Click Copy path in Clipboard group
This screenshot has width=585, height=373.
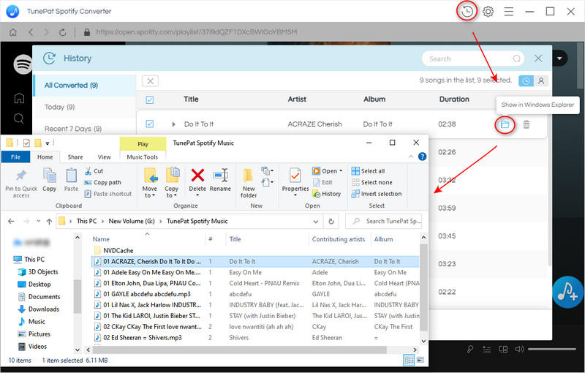[102, 182]
